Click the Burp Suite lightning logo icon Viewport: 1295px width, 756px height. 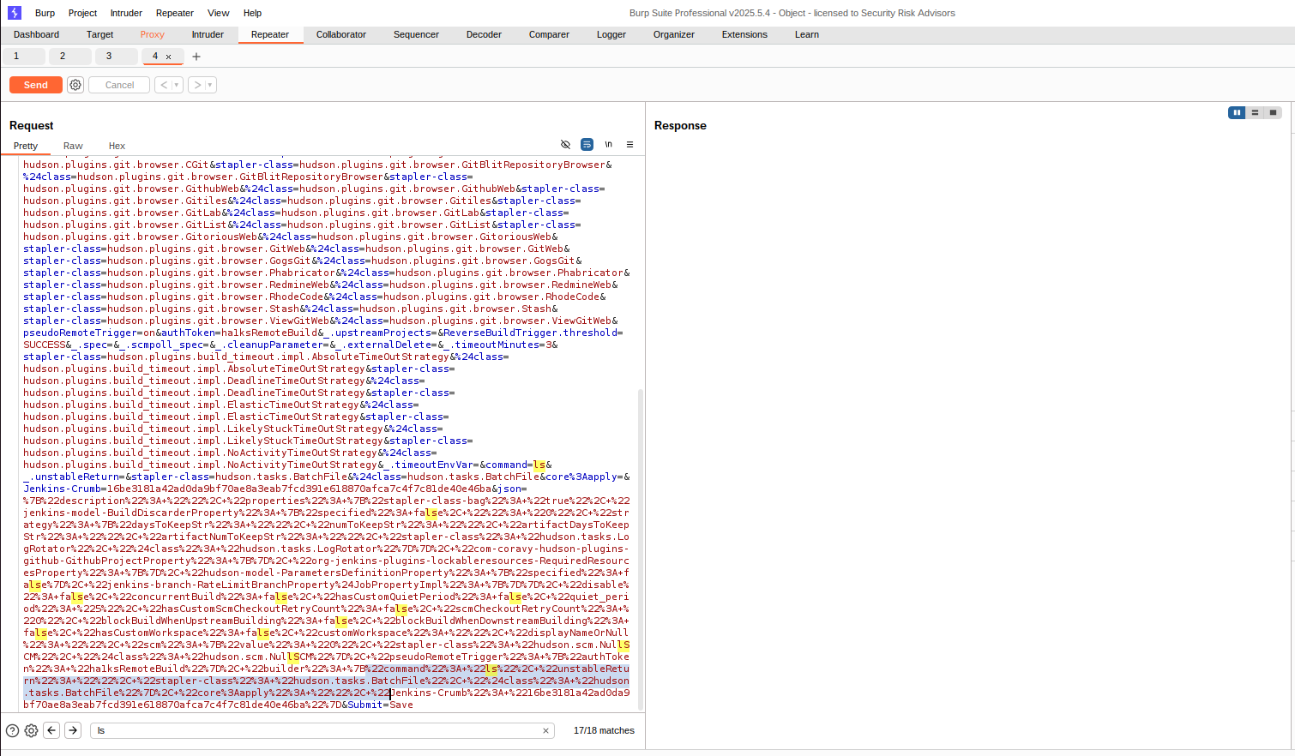pos(14,13)
